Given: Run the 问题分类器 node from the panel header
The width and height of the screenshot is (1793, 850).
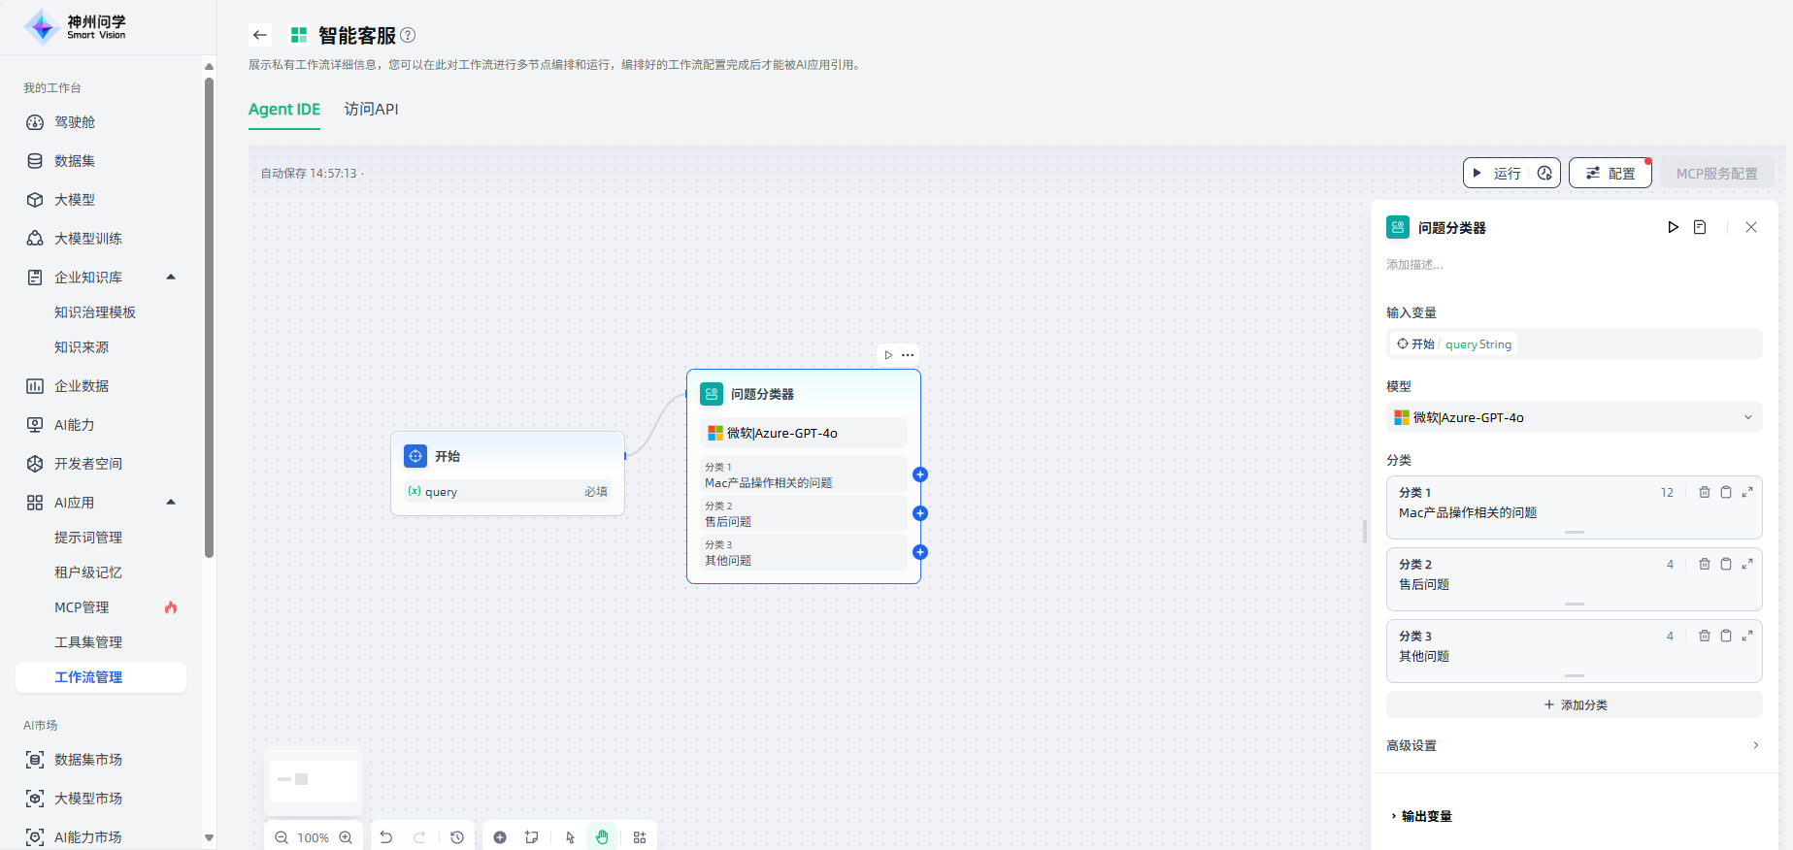Looking at the screenshot, I should pos(1673,227).
